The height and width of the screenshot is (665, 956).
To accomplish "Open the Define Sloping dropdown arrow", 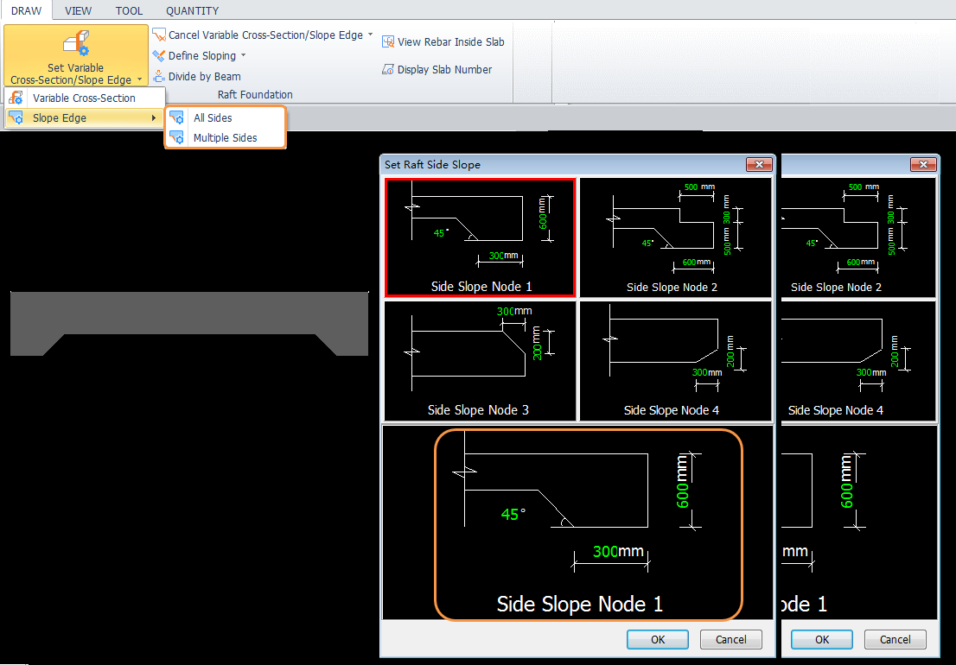I will [x=243, y=56].
